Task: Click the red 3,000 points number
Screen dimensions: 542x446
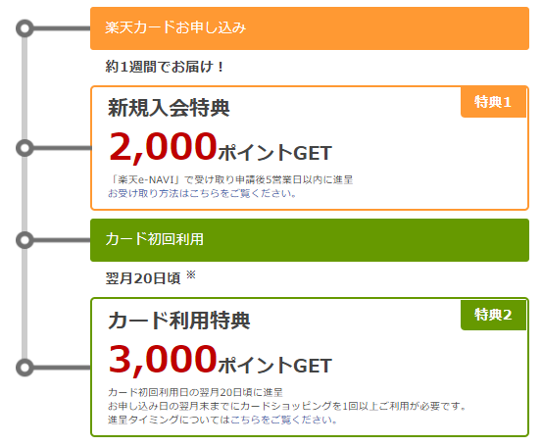Action: coord(163,360)
